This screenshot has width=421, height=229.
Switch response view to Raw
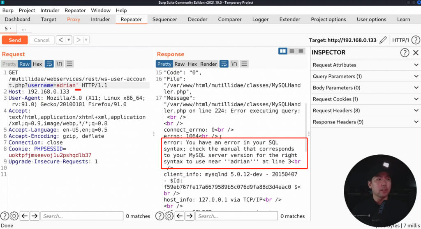[179, 64]
